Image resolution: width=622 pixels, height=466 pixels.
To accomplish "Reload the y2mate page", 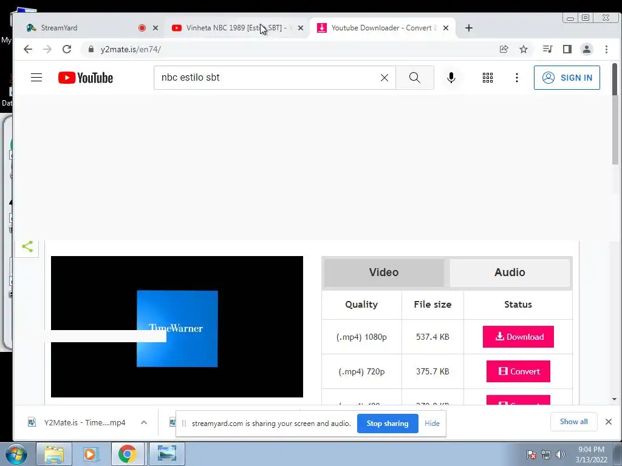I will 67,49.
